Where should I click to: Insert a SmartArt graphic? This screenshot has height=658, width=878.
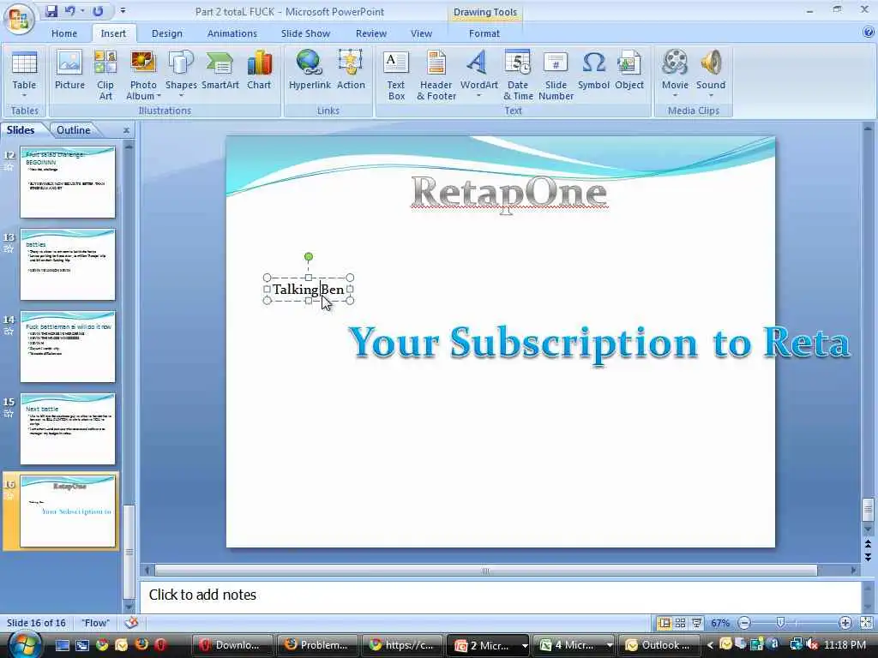(220, 70)
